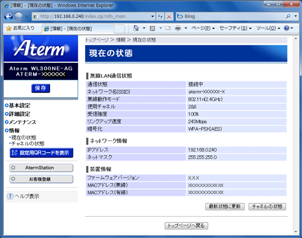Screen dimensions: 302x238
Task: Expand the セーフティ(S) dropdown menu
Action: click(x=235, y=28)
